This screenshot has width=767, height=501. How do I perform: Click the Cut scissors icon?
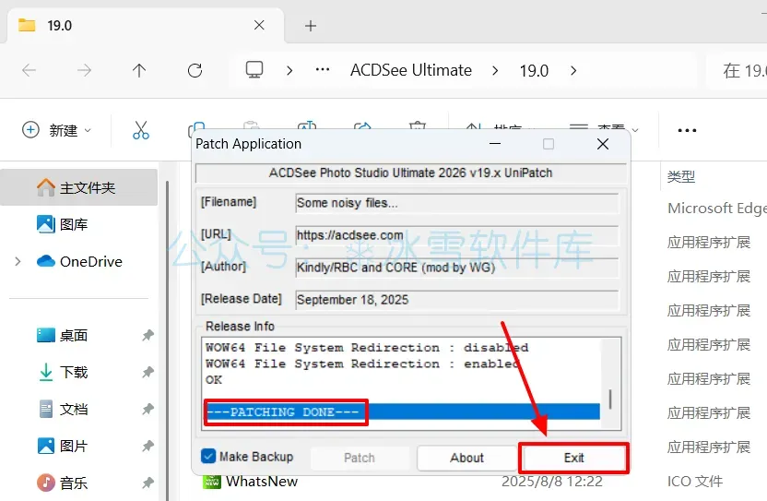pos(141,130)
